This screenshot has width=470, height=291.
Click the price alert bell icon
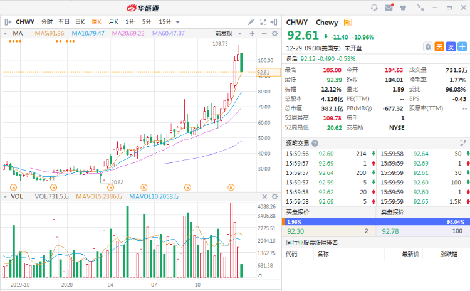[428, 47]
